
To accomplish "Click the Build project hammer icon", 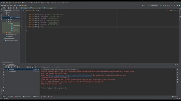I will click(x=147, y=5).
